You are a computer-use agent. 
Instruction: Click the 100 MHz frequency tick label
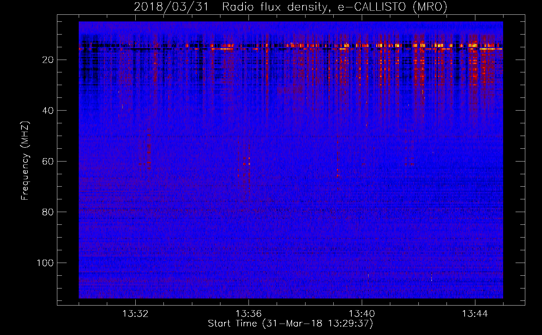tap(45, 263)
